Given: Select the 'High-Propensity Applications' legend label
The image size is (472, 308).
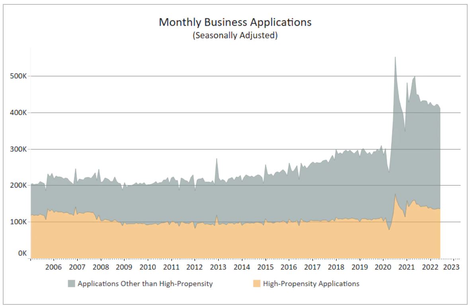Looking at the screenshot, I should (x=311, y=284).
